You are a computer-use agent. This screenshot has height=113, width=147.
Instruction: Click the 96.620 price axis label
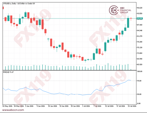coord(140,8)
